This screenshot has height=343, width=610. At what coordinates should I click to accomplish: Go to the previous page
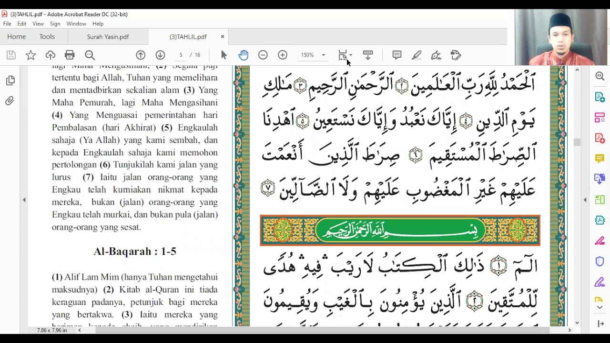141,55
